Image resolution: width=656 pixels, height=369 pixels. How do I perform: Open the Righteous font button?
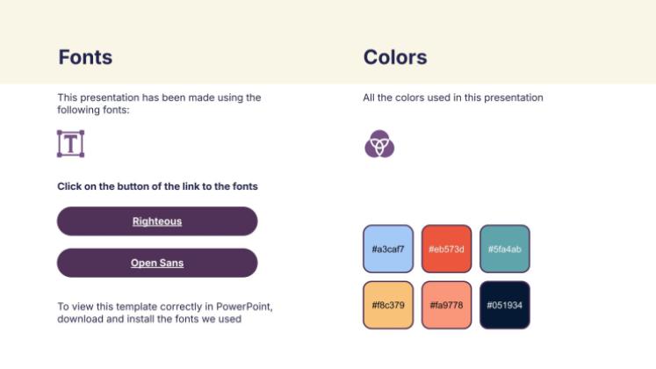(157, 221)
